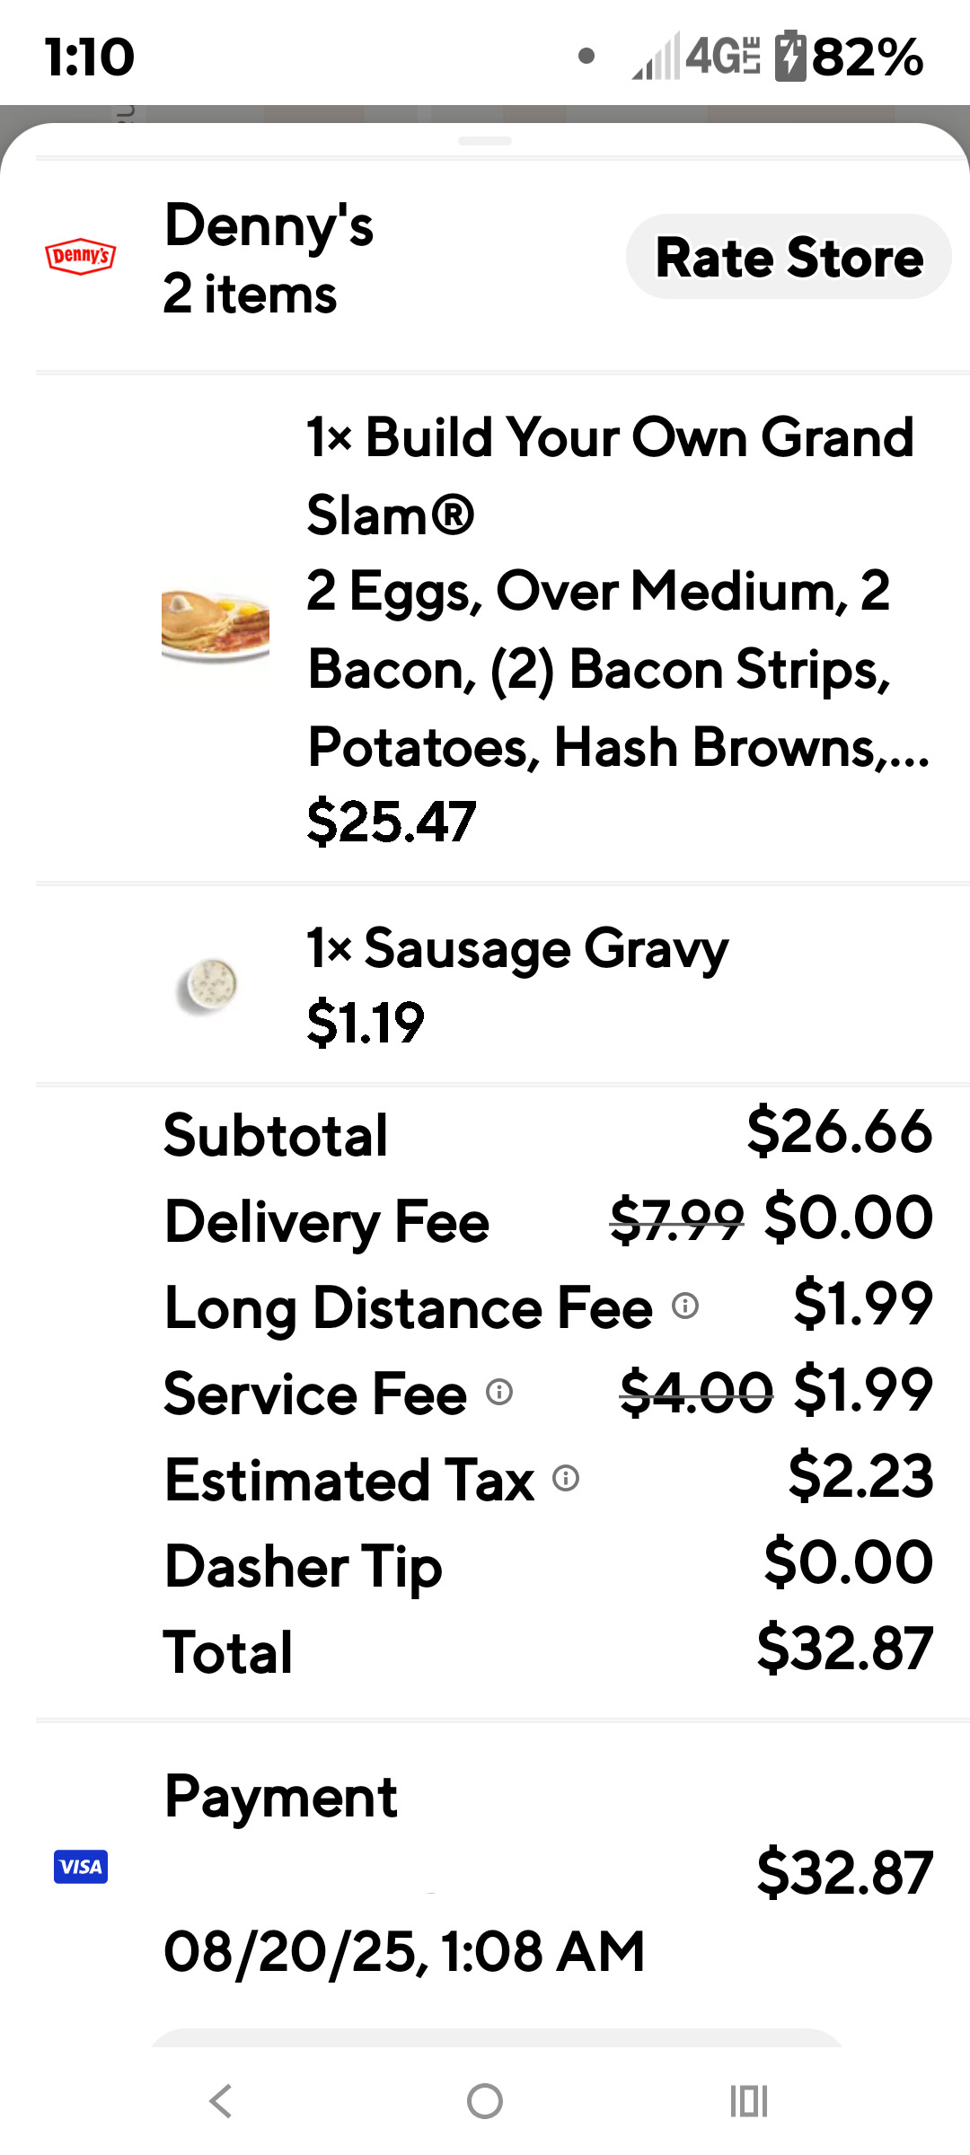Open the Long Distance Fee info icon
The width and height of the screenshot is (970, 2155).
coord(685,1306)
